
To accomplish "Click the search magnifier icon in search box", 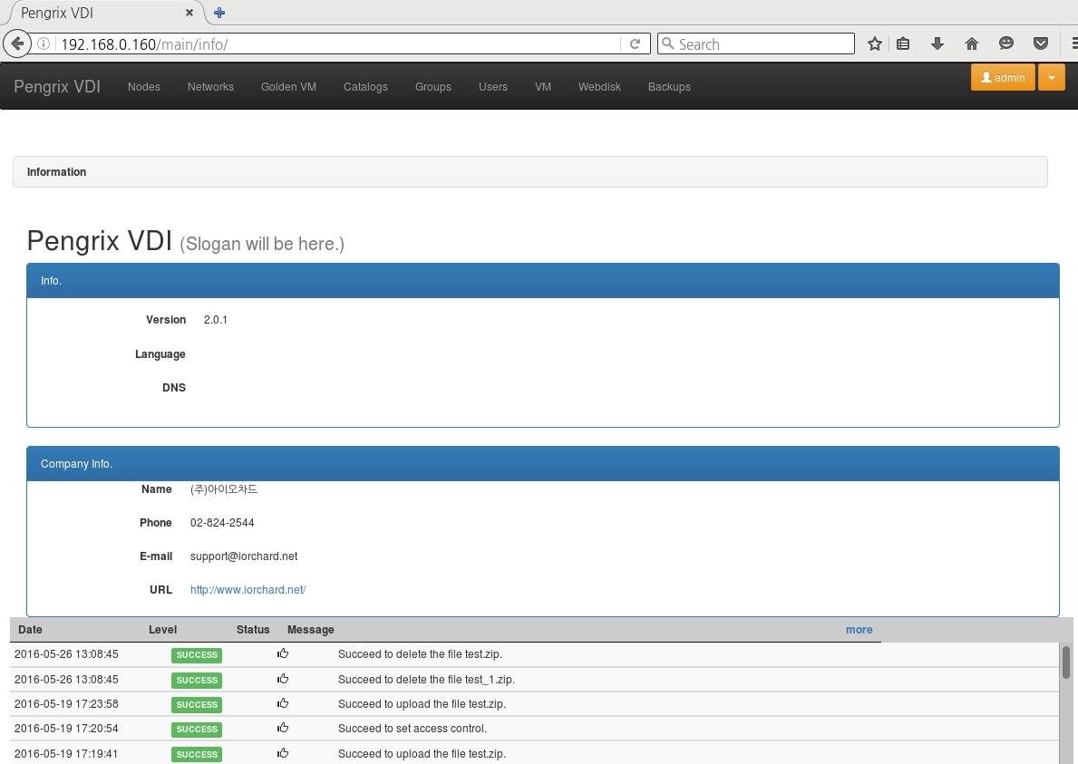I will pos(667,44).
